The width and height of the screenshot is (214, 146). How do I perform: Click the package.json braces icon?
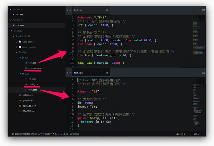[x=20, y=106]
